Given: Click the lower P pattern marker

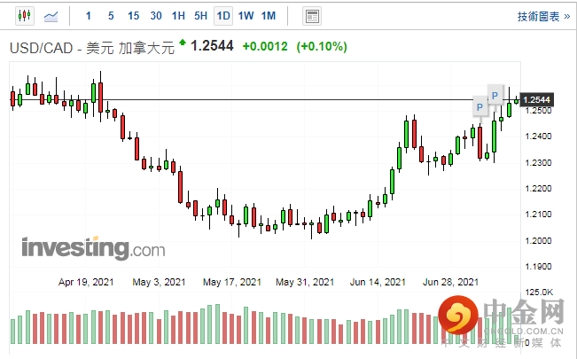Looking at the screenshot, I should click(480, 107).
